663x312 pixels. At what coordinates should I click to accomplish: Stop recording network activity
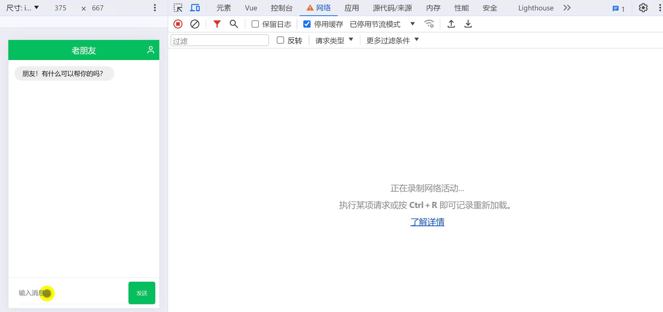[178, 24]
